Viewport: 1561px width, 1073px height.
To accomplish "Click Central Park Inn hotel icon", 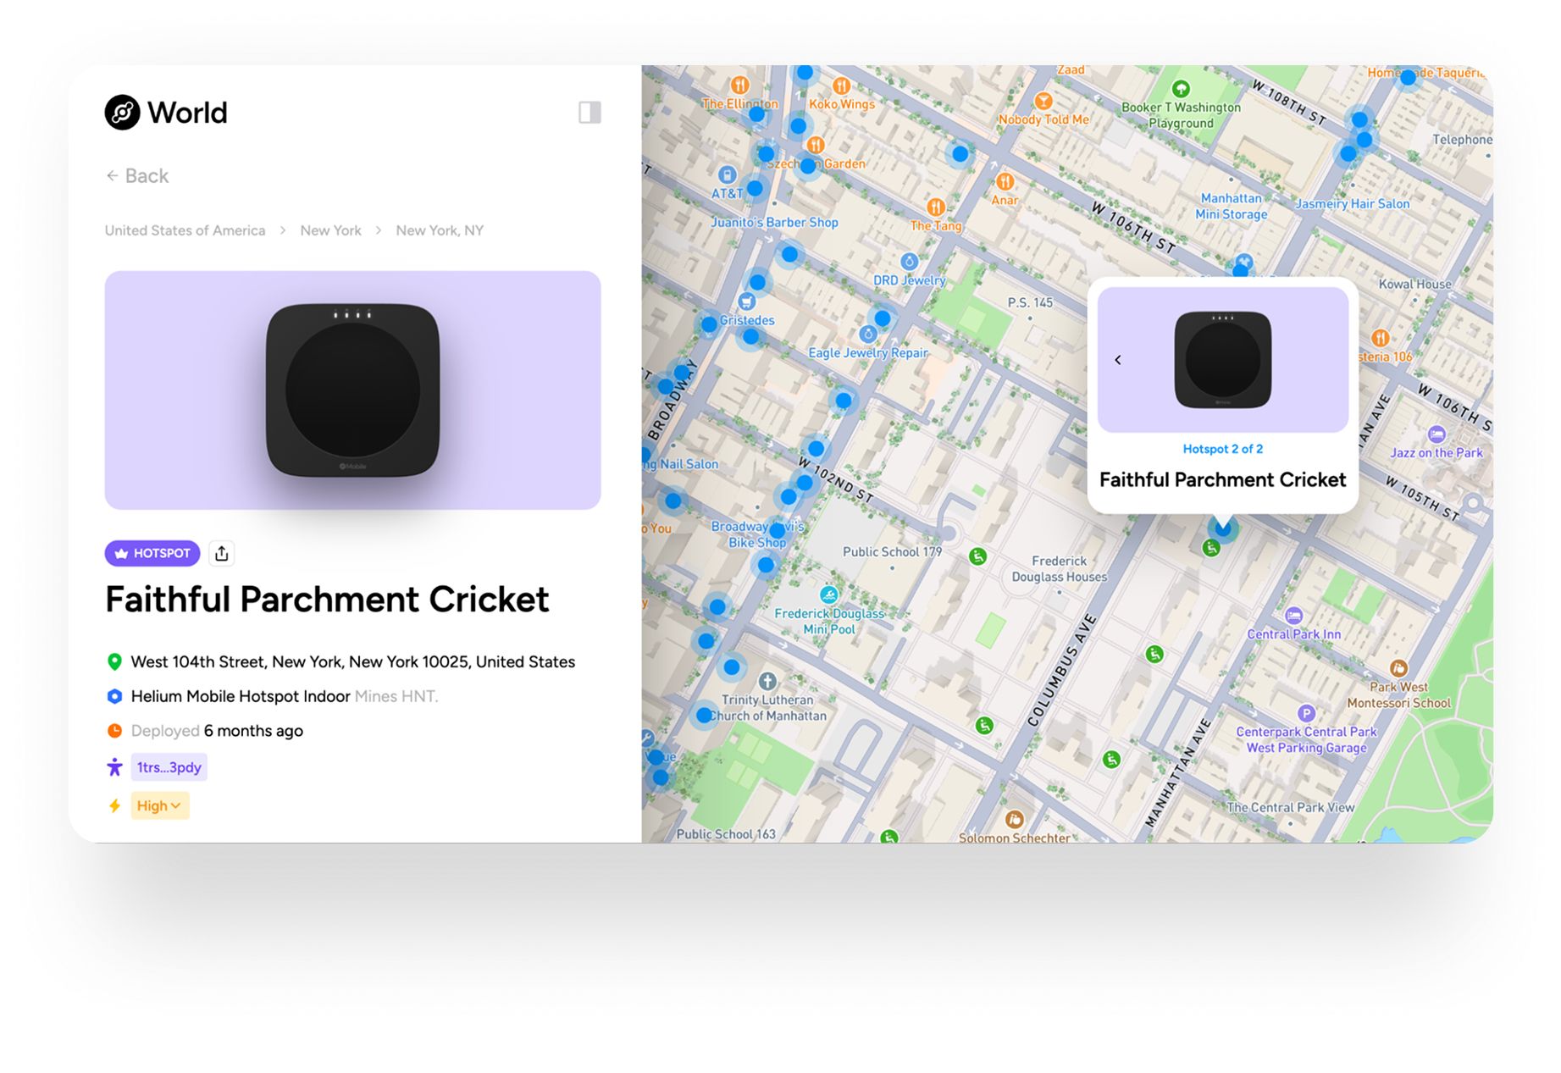I will [x=1293, y=616].
